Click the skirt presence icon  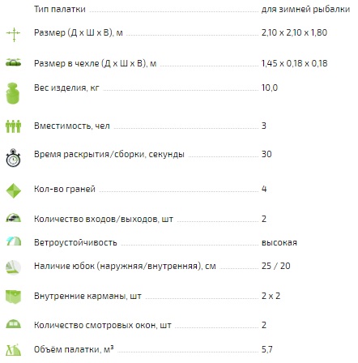point(13,267)
